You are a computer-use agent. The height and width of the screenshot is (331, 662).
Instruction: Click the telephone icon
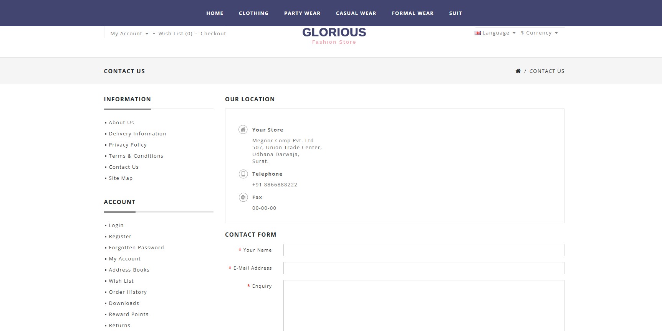243,174
